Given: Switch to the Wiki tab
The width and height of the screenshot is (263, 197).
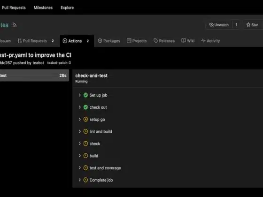Looking at the screenshot, I should (188, 41).
